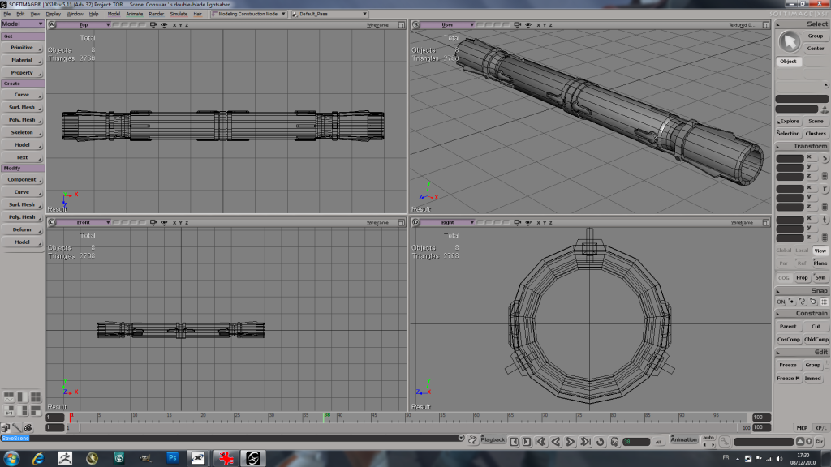The width and height of the screenshot is (831, 467).
Task: Click the playback range slider bar
Action: click(x=408, y=428)
